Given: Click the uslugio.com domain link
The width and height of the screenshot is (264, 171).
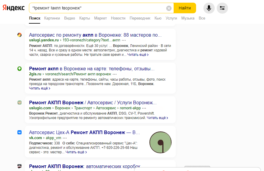Looking at the screenshot, I should click(40, 108).
